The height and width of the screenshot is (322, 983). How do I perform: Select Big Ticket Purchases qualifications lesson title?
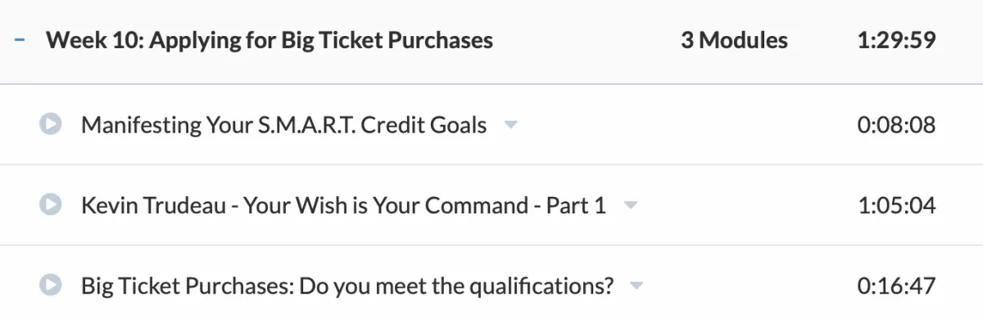tap(347, 286)
